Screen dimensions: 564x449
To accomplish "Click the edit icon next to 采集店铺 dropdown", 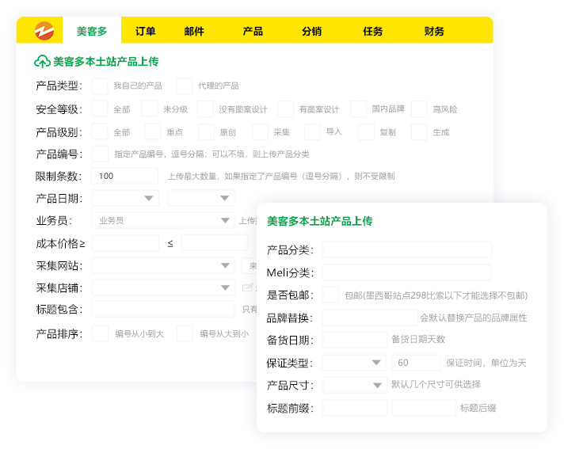I will pos(247,287).
